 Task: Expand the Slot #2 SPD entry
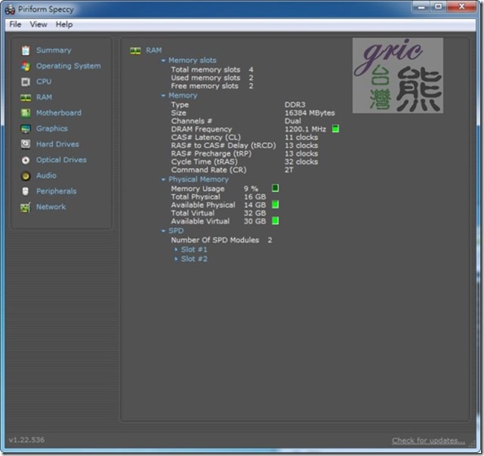tap(194, 259)
